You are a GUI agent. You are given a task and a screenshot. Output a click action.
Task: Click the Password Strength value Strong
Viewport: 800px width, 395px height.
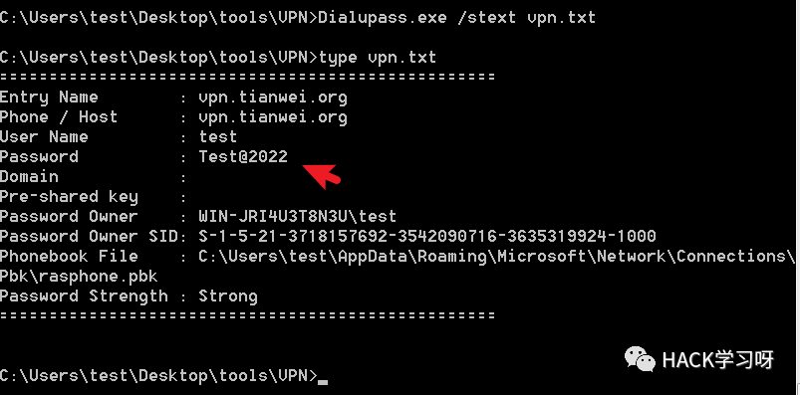228,296
